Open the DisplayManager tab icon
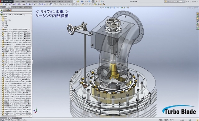199x121 pixels. tap(10, 10)
